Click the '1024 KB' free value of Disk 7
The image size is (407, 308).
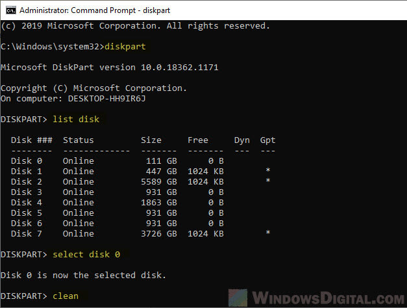pyautogui.click(x=206, y=234)
